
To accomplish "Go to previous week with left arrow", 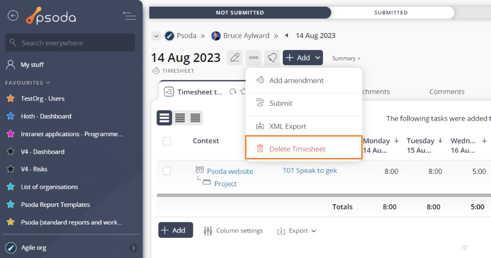I will pos(286,36).
